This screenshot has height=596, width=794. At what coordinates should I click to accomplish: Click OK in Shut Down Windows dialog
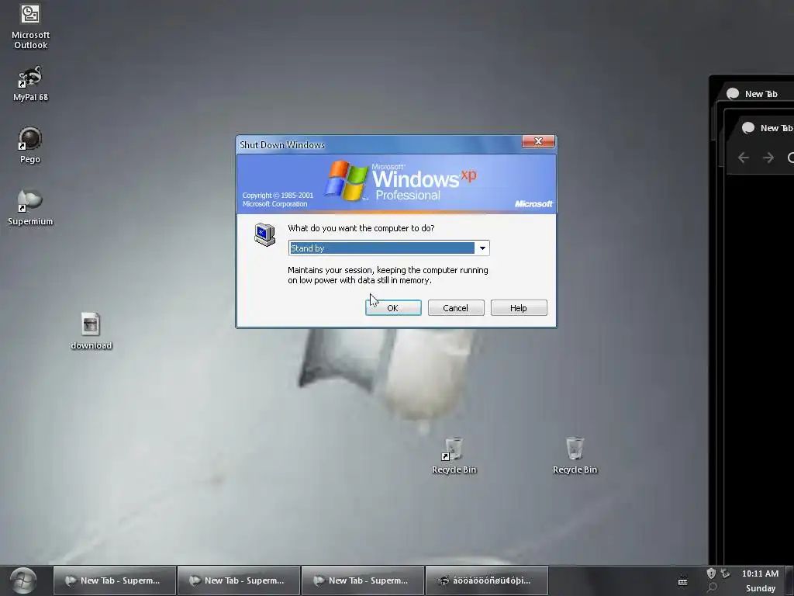pos(393,307)
